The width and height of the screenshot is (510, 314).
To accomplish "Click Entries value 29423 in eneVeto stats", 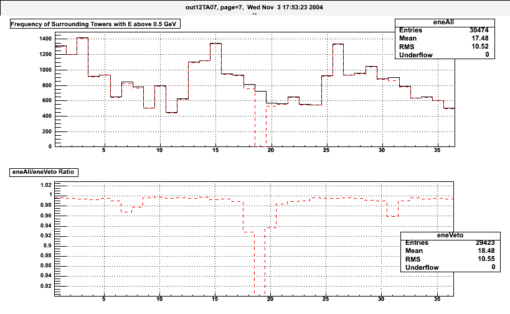I will (485, 243).
